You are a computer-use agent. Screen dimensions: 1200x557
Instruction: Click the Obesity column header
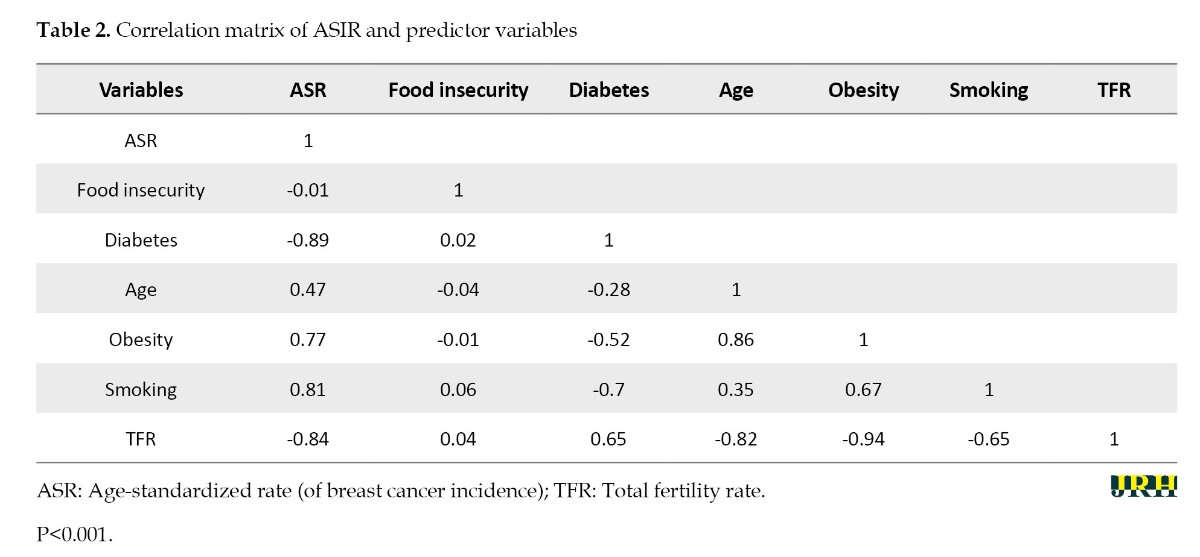coord(863,90)
